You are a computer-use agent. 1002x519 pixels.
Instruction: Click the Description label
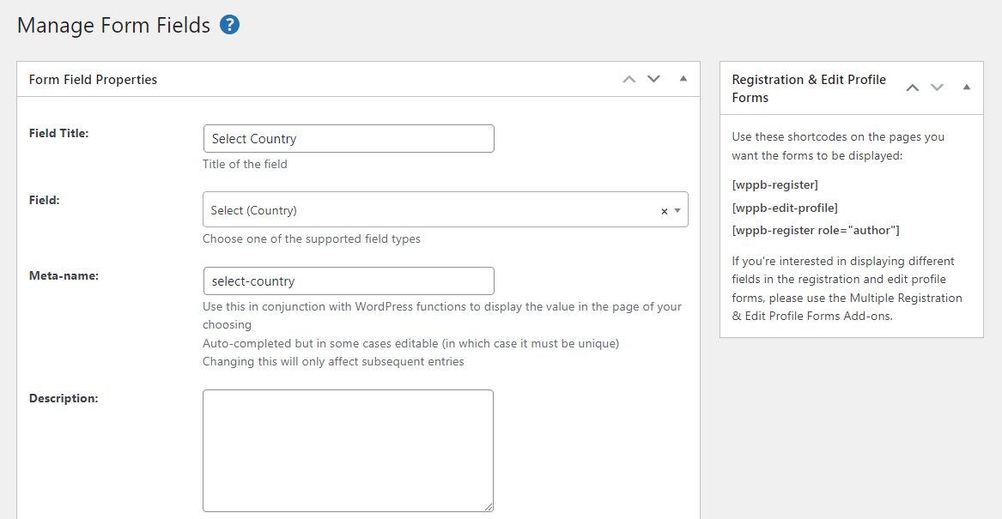pos(64,398)
